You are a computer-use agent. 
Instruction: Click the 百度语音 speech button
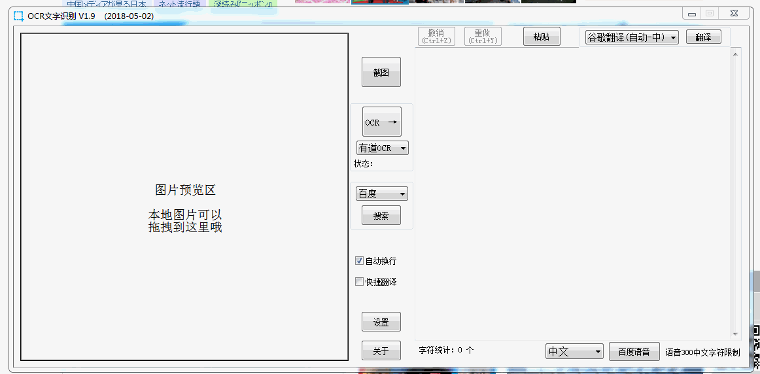pyautogui.click(x=634, y=352)
